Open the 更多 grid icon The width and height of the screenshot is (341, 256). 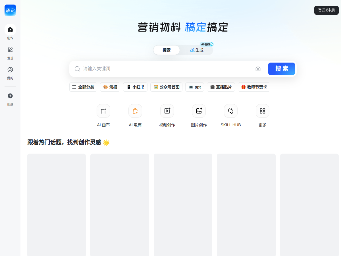point(263,111)
